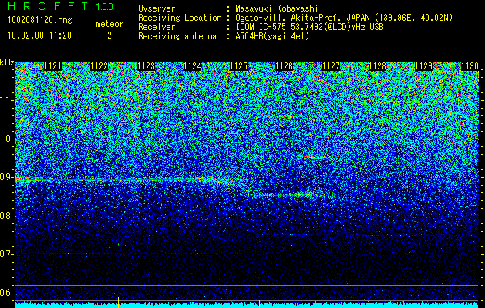Screen dimensions: 485x308
Task: Select the observer name Masayuki Kobayashi
Action: (277, 8)
